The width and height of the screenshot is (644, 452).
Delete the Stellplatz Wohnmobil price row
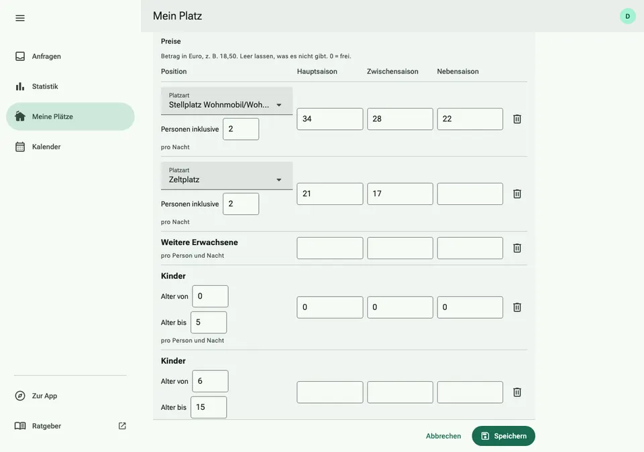(x=517, y=119)
